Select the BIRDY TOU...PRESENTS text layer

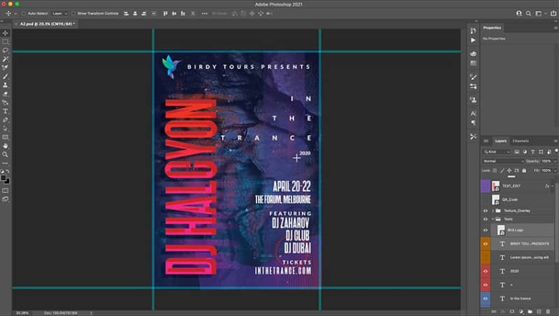[x=523, y=243]
